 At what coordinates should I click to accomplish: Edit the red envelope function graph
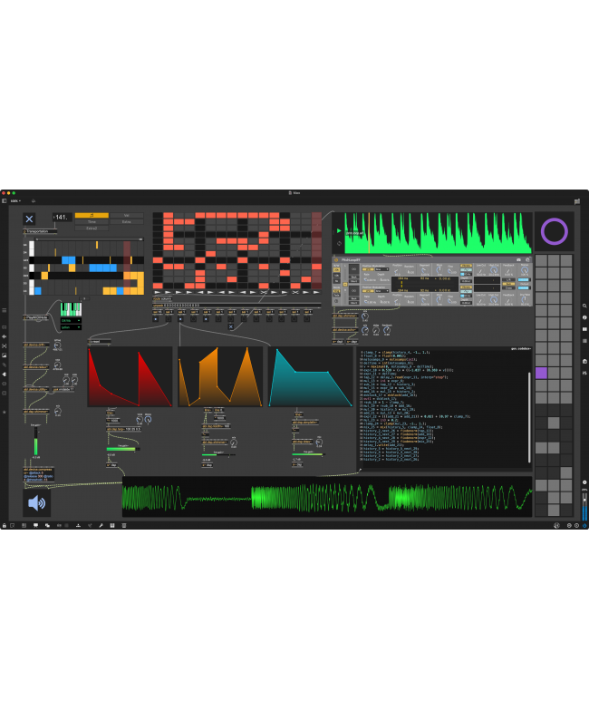(130, 377)
